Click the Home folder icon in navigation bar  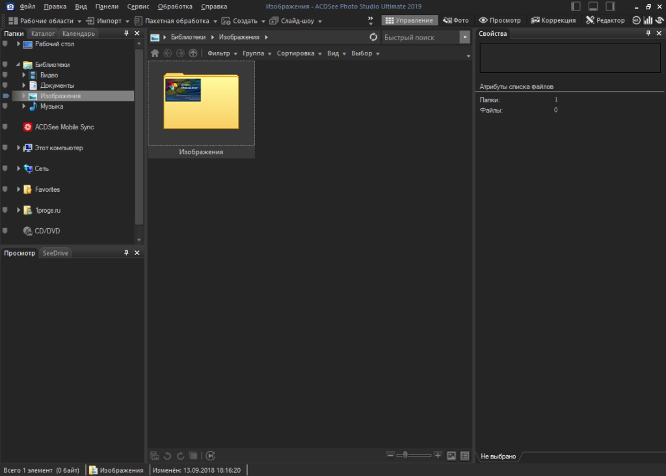[155, 53]
